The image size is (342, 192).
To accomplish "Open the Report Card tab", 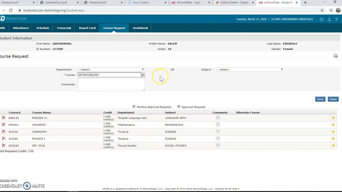I will (x=87, y=28).
